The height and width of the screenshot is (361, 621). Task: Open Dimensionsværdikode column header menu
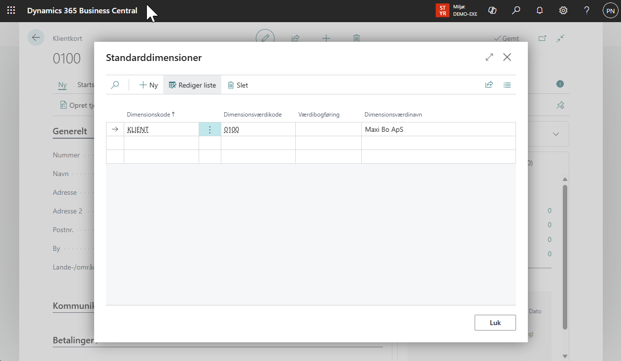click(252, 115)
